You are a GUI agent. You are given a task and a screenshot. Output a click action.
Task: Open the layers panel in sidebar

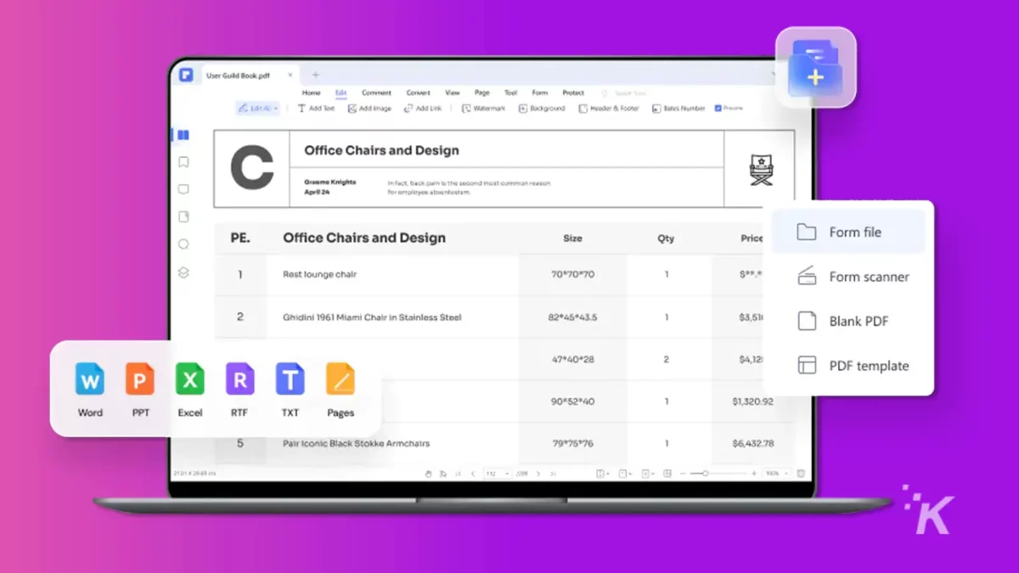(x=183, y=272)
